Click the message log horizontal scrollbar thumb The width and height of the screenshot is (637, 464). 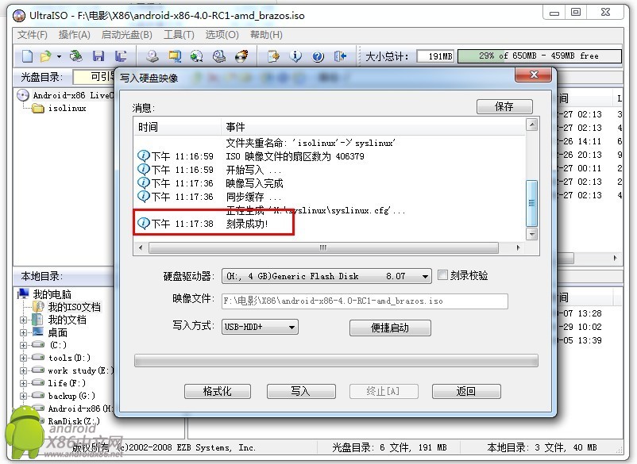pos(323,247)
